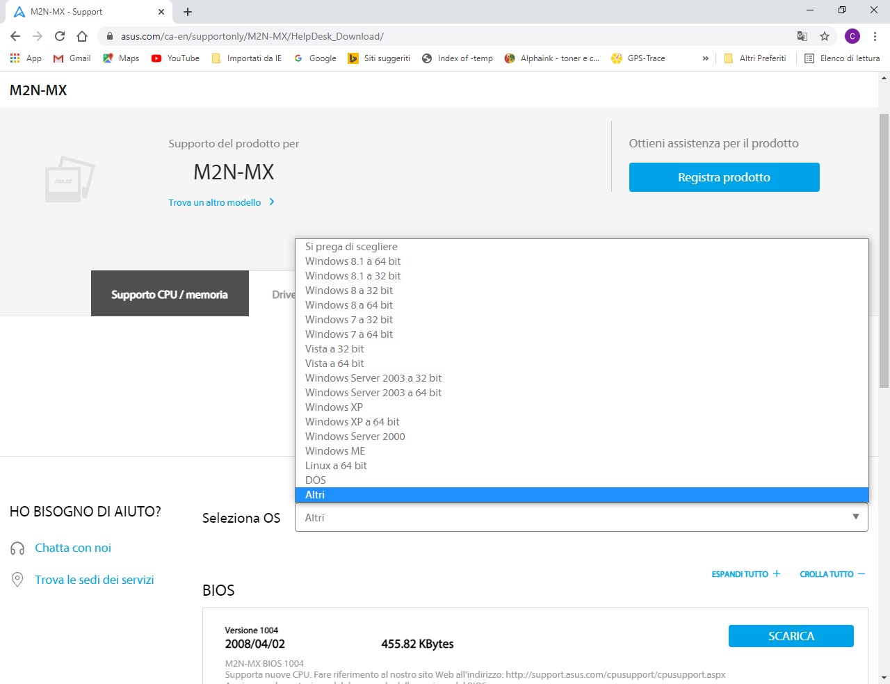Click the scrollbar down arrow

pyautogui.click(x=884, y=678)
